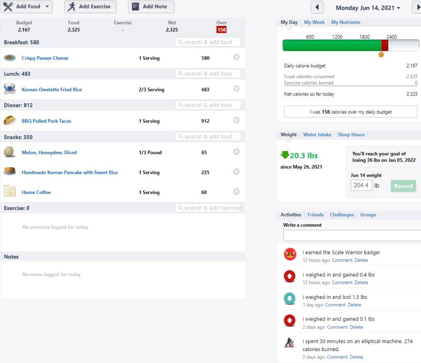Click the elliptical machine activity icon
Screen dimensions: 421x363
pos(289,342)
